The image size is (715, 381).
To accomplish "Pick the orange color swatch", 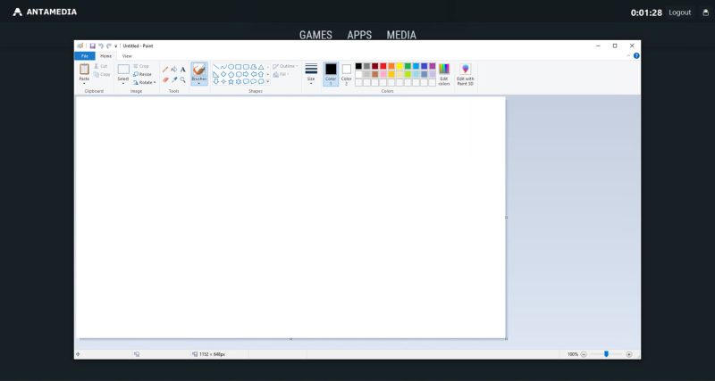I will pyautogui.click(x=391, y=66).
